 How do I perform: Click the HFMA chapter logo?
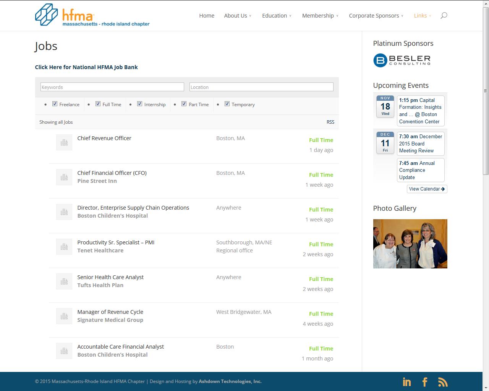coord(92,15)
